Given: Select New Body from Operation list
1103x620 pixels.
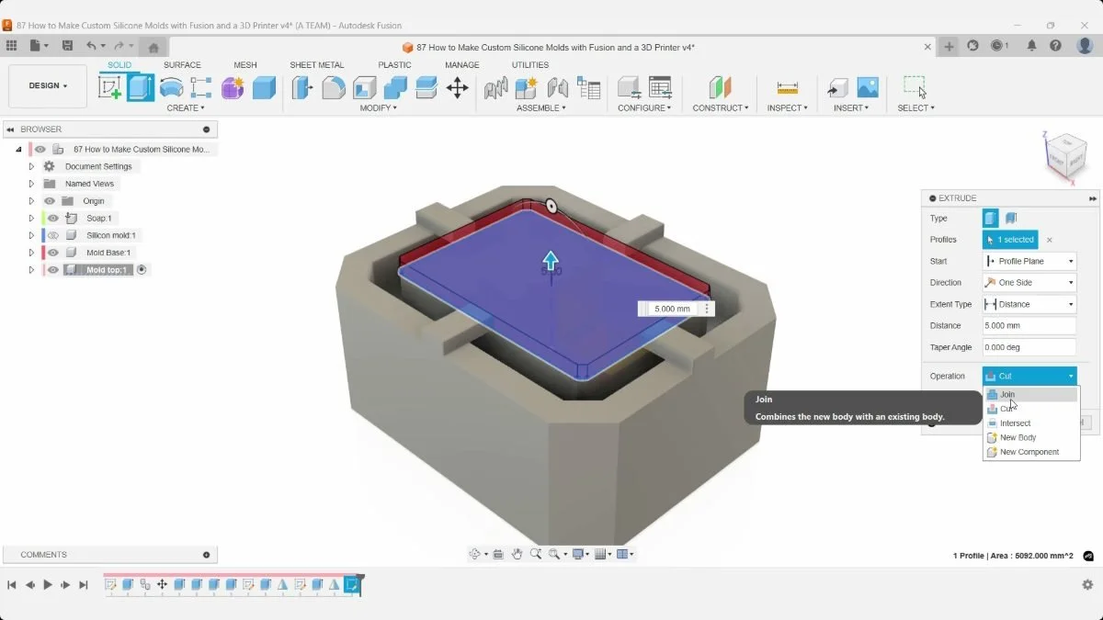Looking at the screenshot, I should [1018, 437].
